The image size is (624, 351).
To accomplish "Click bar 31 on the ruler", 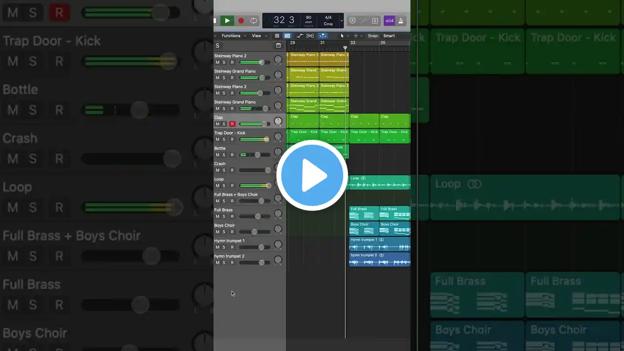I will 322,43.
